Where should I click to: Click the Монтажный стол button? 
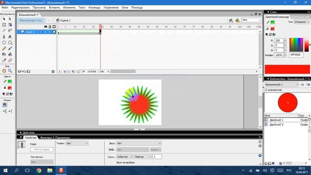31,20
